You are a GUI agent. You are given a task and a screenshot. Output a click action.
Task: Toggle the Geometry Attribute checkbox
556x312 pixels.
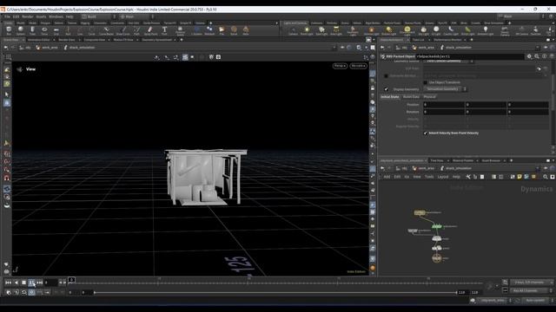(x=386, y=75)
